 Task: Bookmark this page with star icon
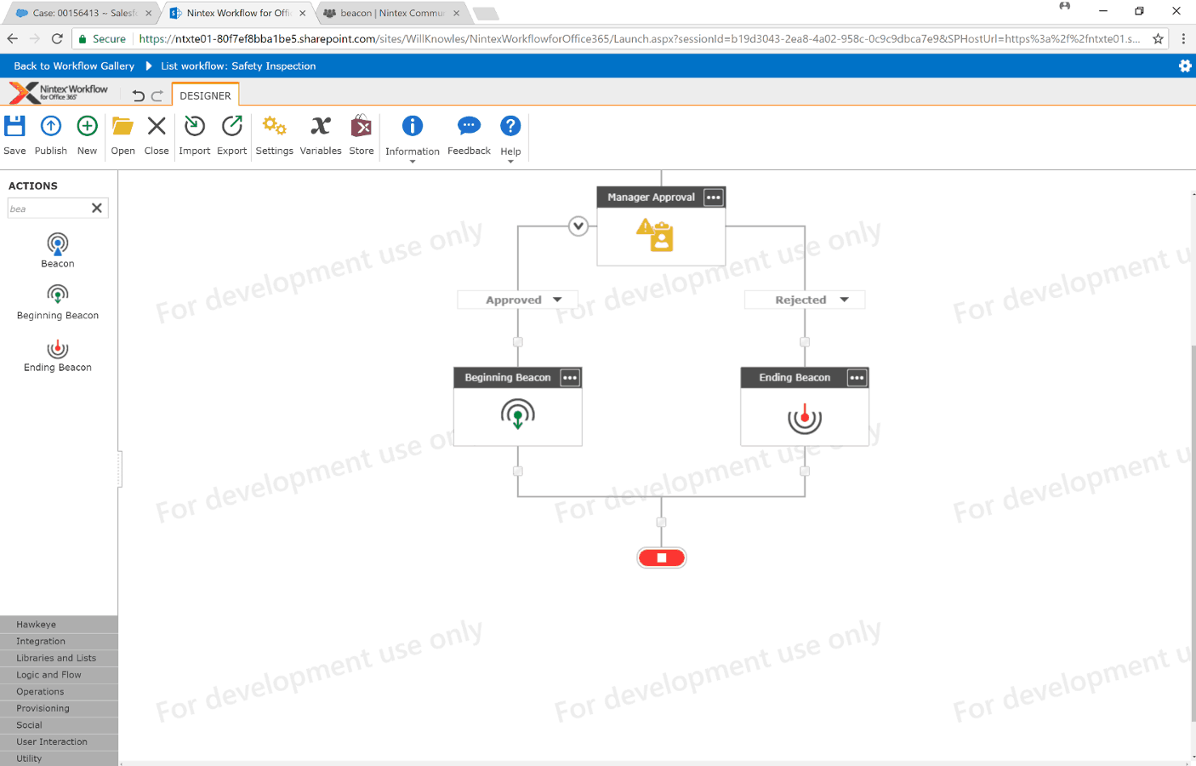(1158, 38)
